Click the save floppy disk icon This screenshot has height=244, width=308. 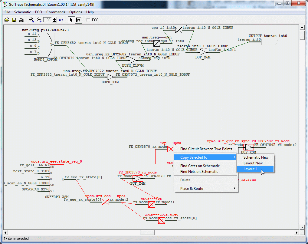pos(14,20)
